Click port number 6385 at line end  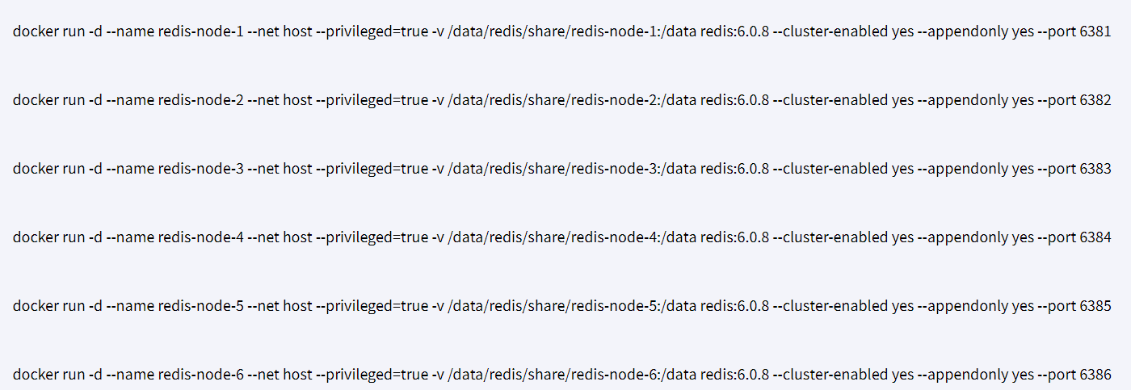coord(1095,306)
